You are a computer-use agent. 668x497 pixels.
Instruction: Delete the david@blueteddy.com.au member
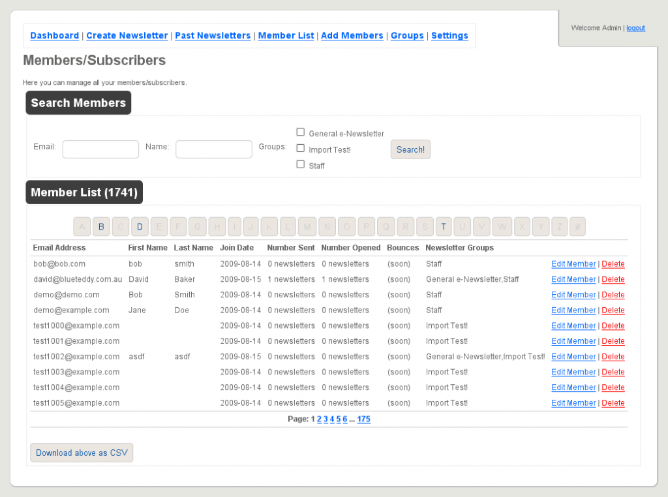pyautogui.click(x=613, y=279)
